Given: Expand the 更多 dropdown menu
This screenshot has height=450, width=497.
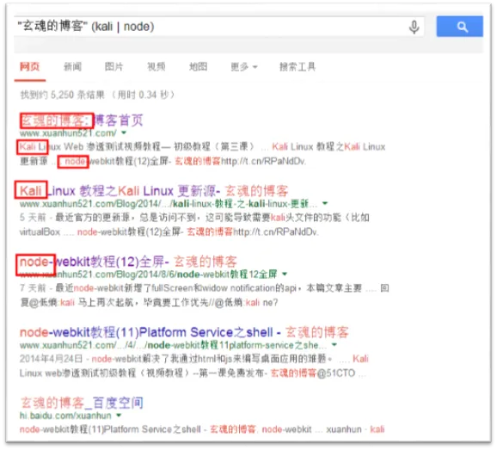Looking at the screenshot, I should tap(243, 67).
